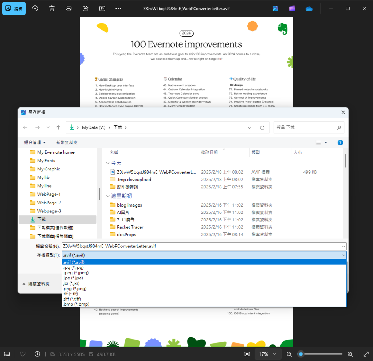Screen dimensions: 373x361
Task: Choose .tiff (*.tiff) from file type list
Action: tap(204, 299)
